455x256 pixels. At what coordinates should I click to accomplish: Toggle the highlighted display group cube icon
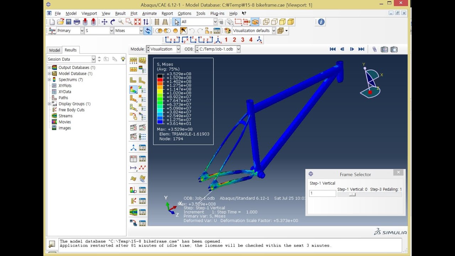[x=255, y=22]
